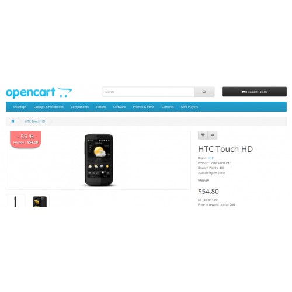292x292 pixels.
Task: Click the HTC brand link
Action: (x=211, y=158)
